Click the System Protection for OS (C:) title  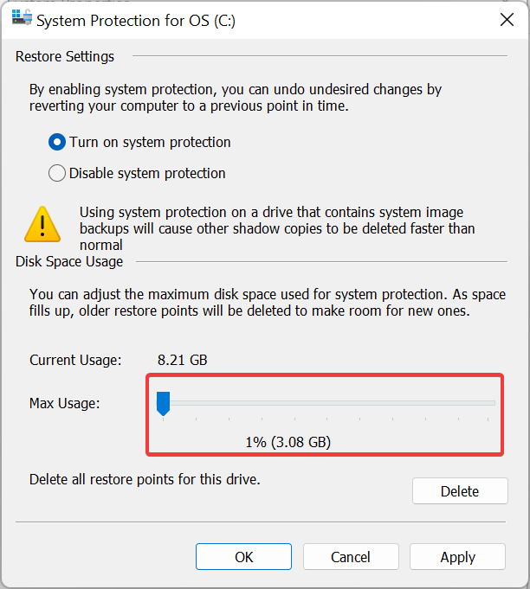click(136, 21)
